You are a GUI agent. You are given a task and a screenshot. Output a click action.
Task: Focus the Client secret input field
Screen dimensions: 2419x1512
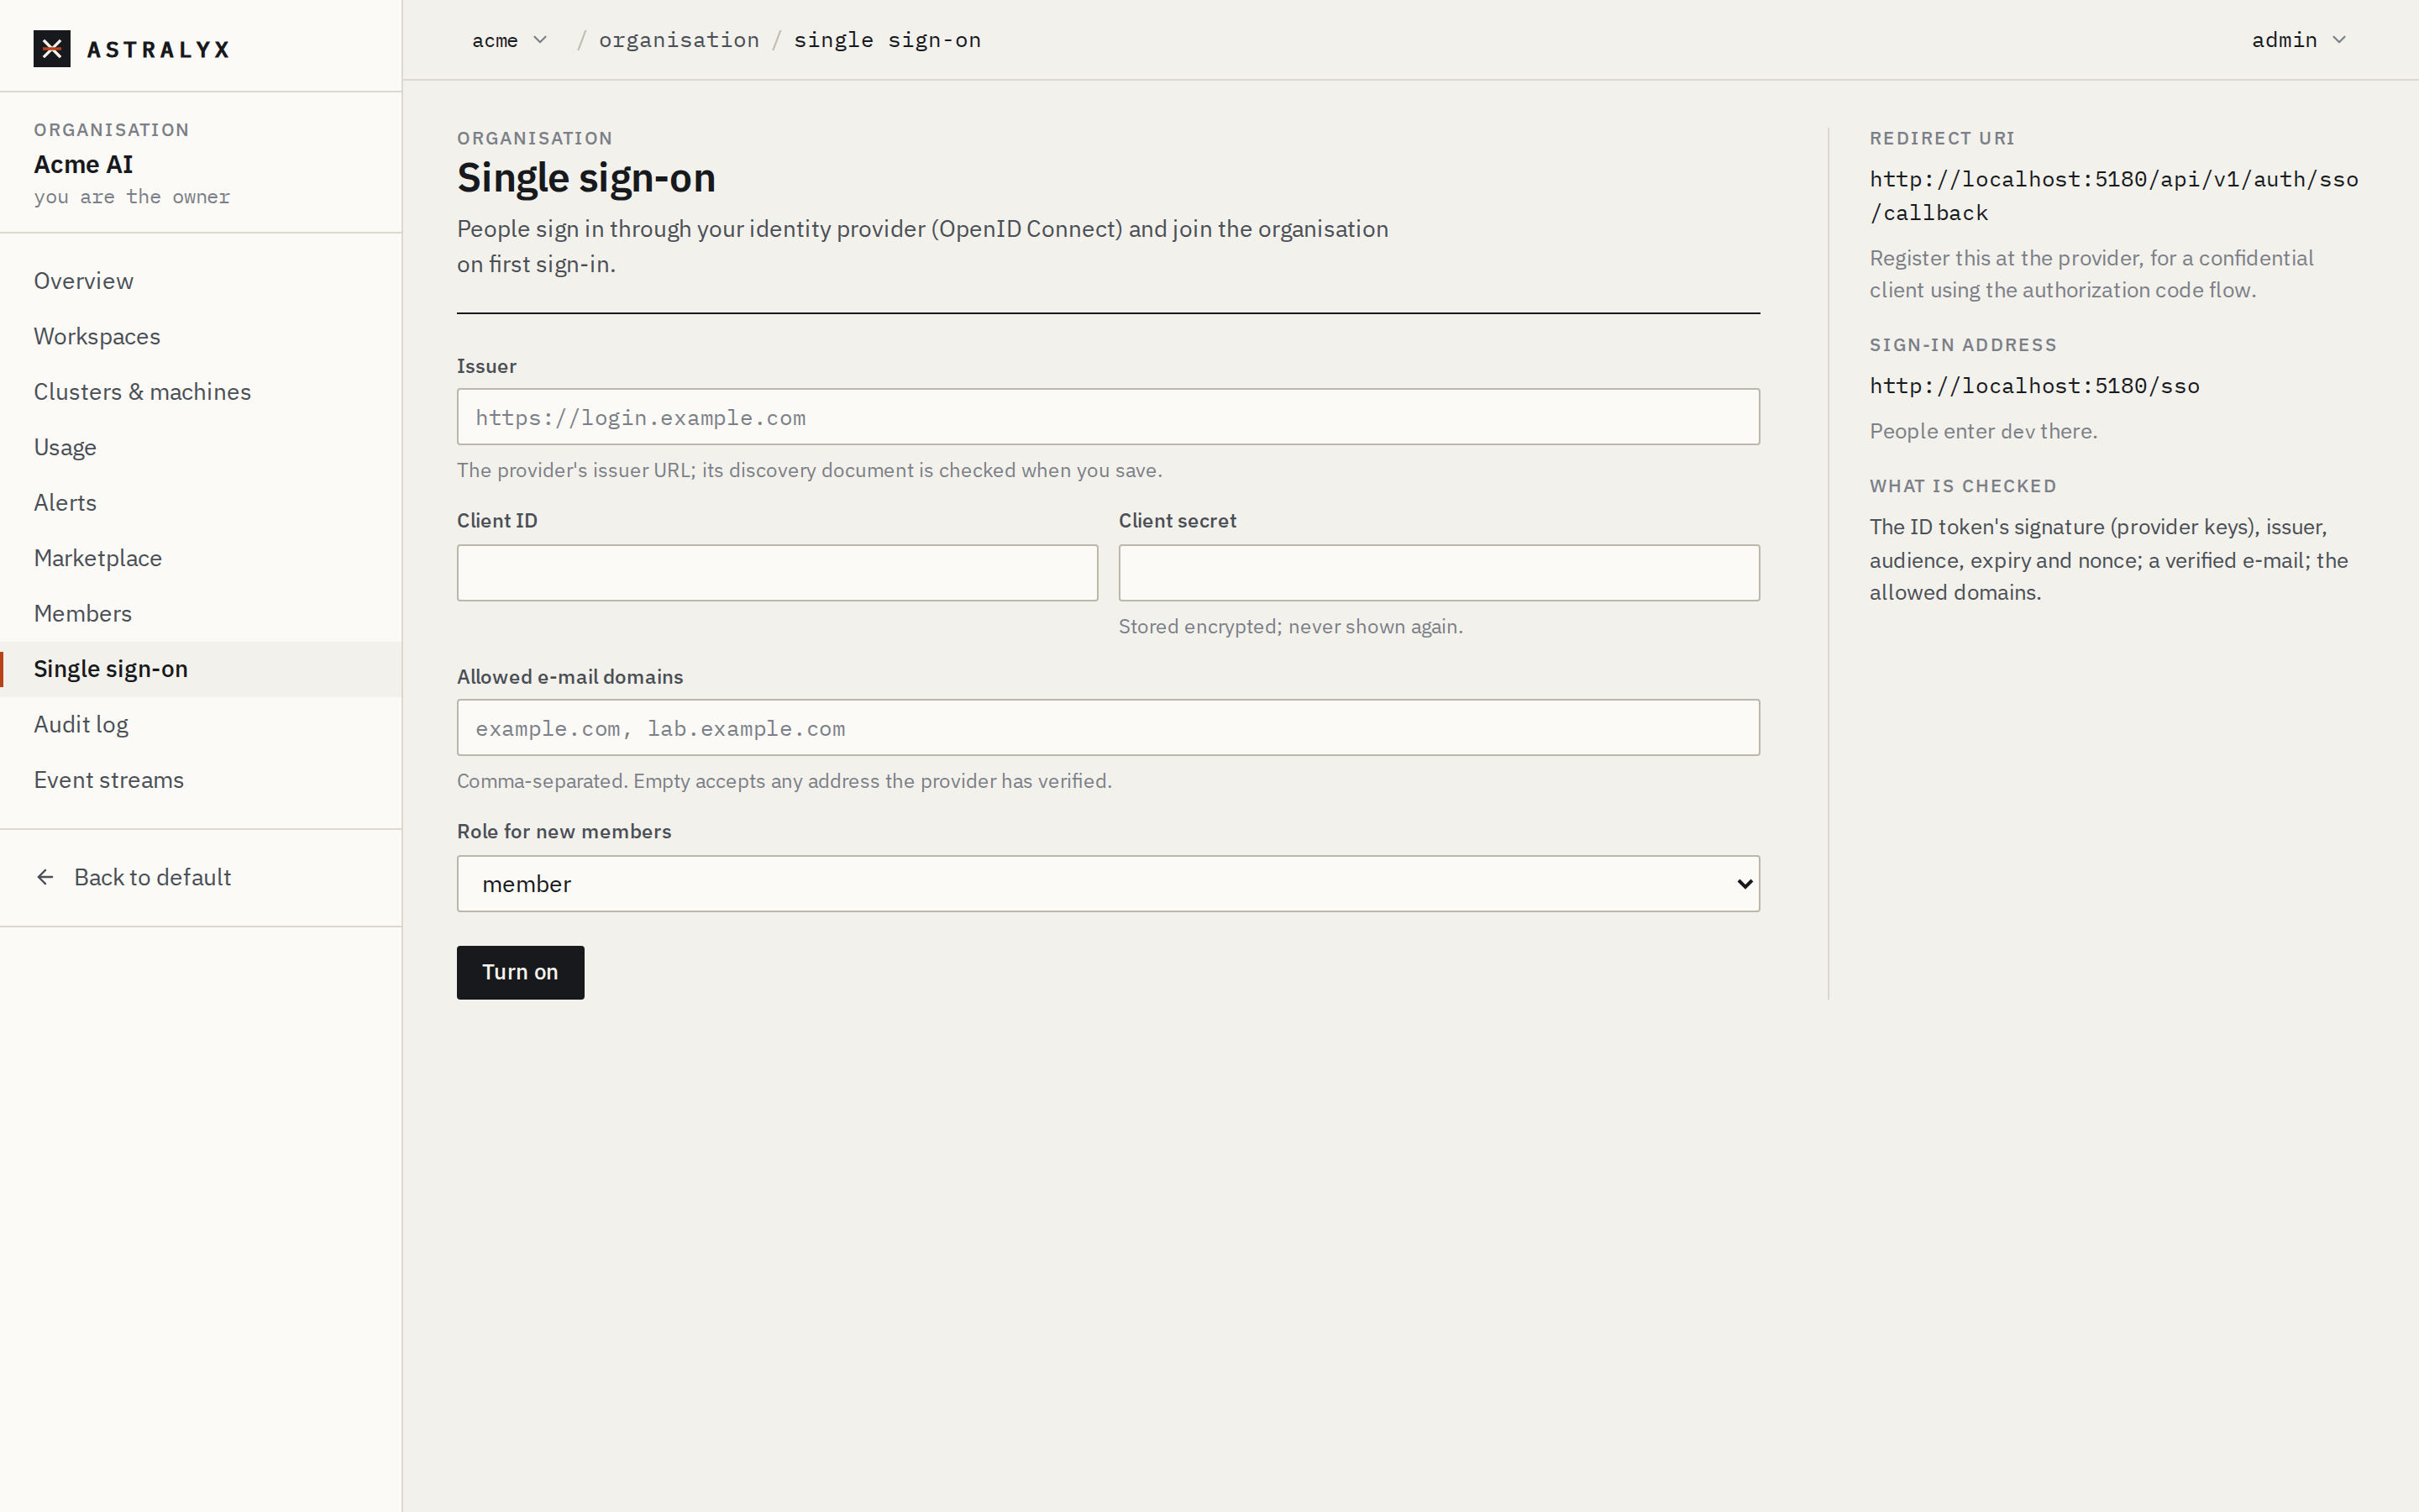tap(1439, 572)
